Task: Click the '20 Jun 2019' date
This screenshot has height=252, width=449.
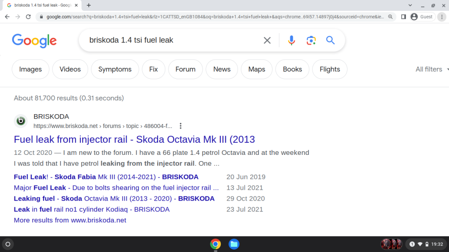Action: 246,177
